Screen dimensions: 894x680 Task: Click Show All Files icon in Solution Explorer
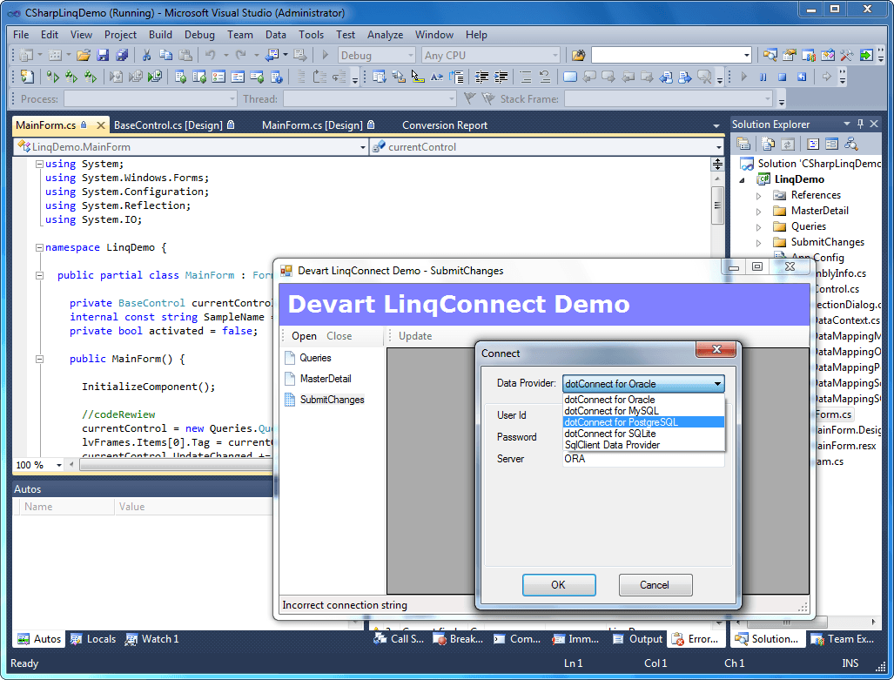(x=768, y=144)
